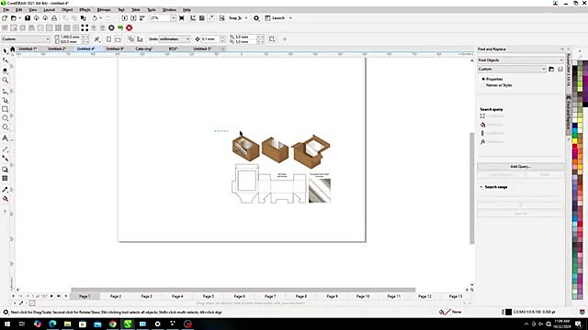Screen dimensions: 588x330
Task: Click the Undo arrow icon
Action: (95, 18)
